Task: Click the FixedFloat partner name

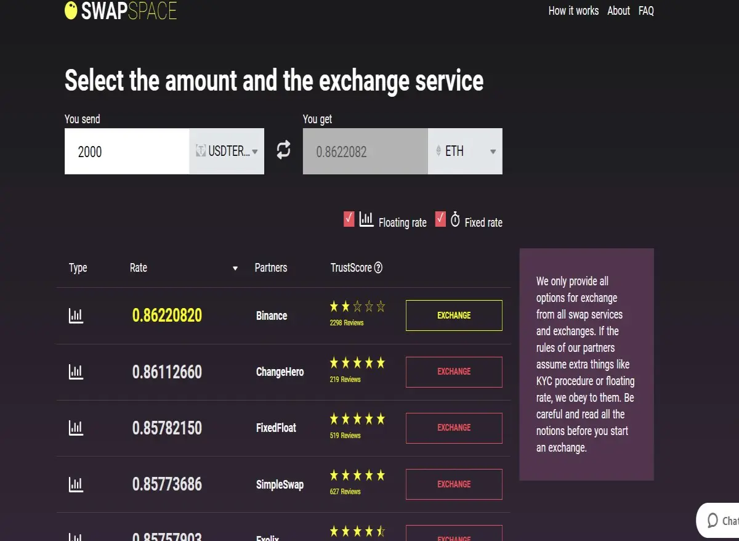Action: point(276,428)
